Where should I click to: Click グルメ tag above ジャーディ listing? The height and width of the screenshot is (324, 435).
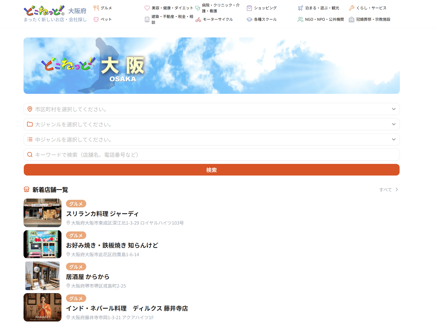point(76,204)
